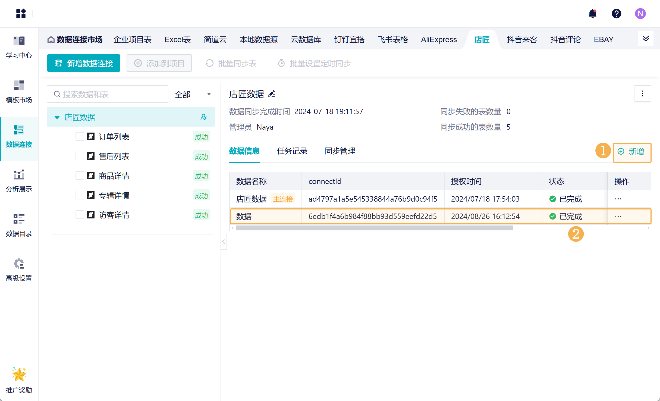Switch to the 抖音来客 tab
This screenshot has width=660, height=401.
point(522,40)
